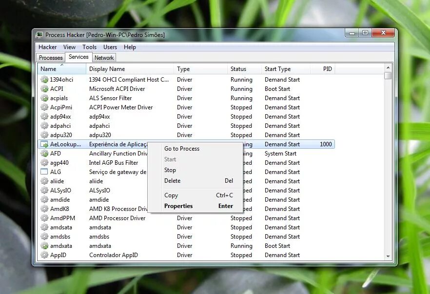Select 'AMD Processor Driver' display name
Screen dimensions: 430x294
click(117, 218)
